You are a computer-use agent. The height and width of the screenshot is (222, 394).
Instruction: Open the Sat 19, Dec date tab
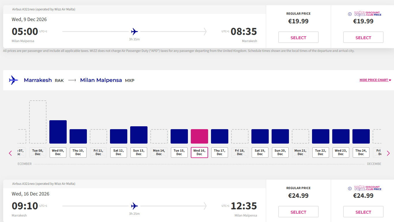pos(260,153)
